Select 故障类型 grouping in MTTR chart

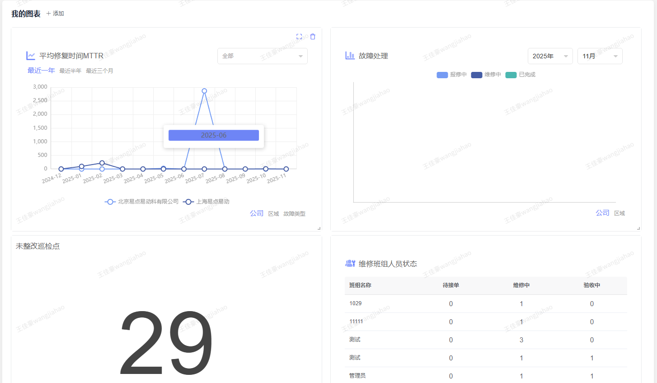click(x=294, y=214)
